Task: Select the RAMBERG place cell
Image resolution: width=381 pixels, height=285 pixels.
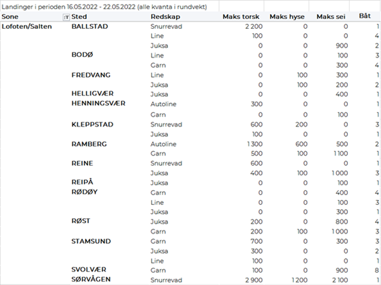Action: 89,144
